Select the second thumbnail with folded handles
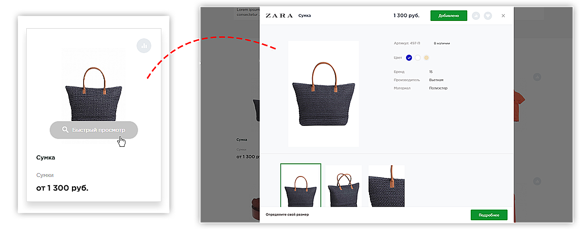Viewport: 584px width, 229px height. (344, 186)
